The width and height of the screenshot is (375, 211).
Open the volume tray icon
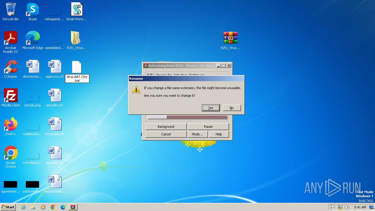tap(347, 207)
